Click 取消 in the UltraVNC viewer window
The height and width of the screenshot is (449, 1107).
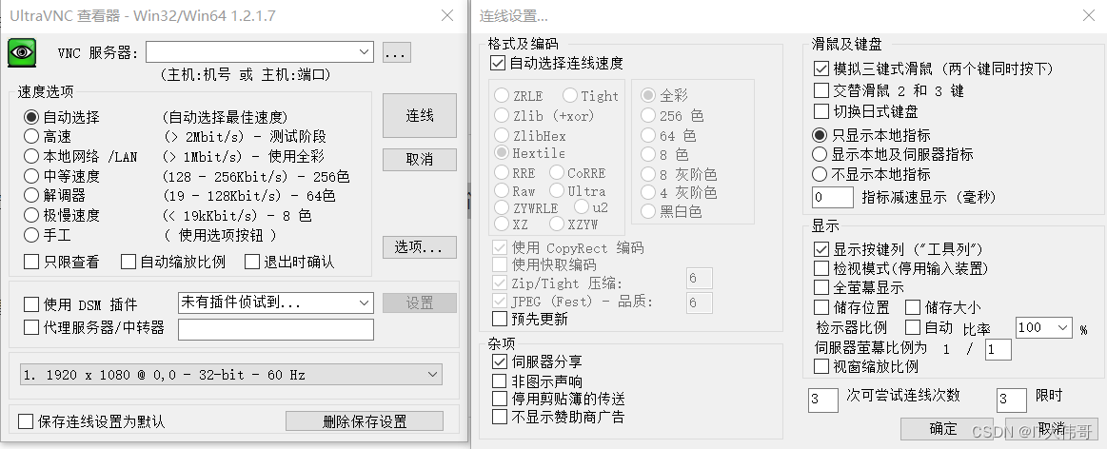click(420, 160)
